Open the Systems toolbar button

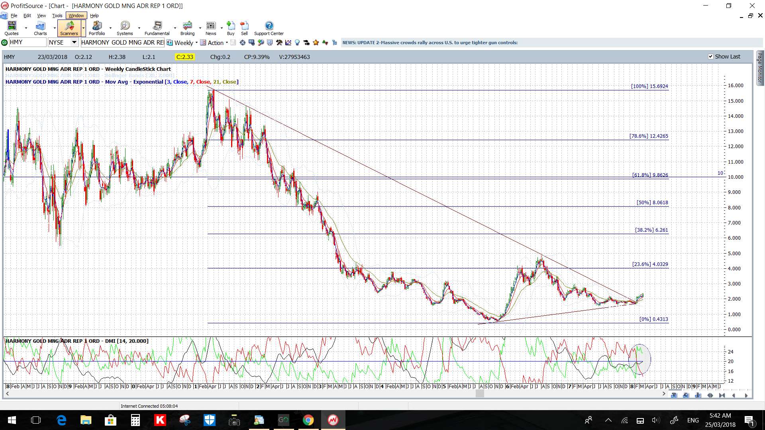[125, 28]
